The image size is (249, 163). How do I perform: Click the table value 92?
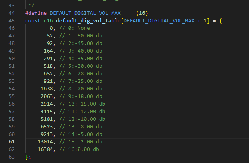point(50,43)
